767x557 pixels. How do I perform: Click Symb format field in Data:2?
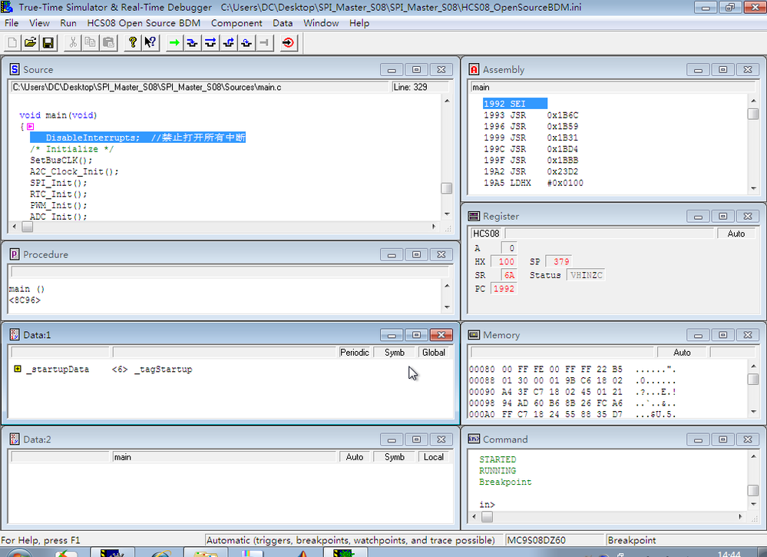point(395,456)
